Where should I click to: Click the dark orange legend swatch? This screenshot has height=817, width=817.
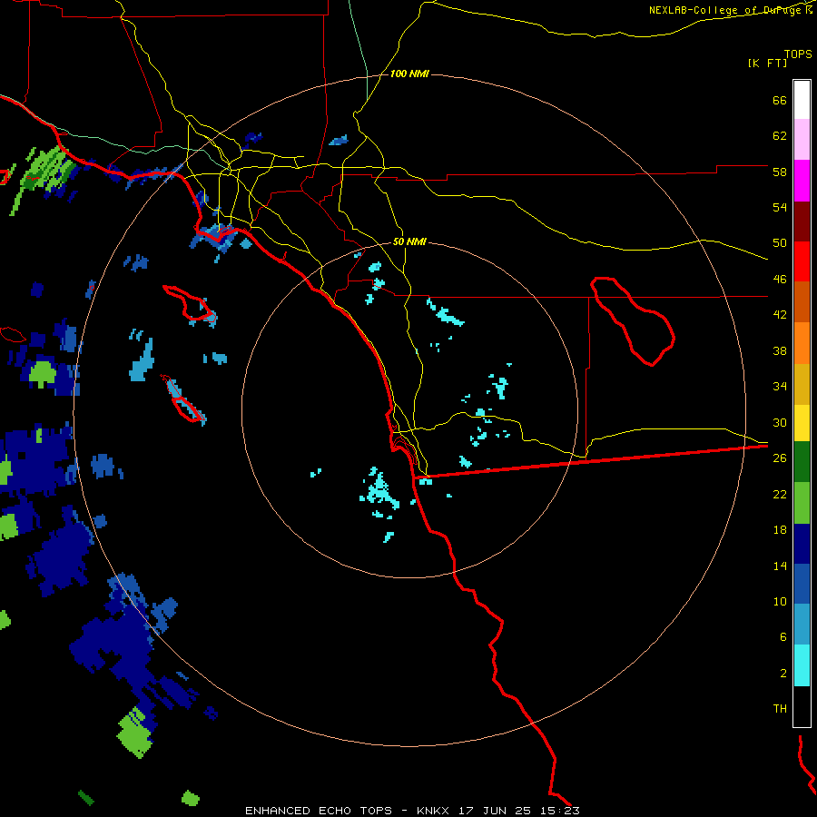tap(802, 302)
